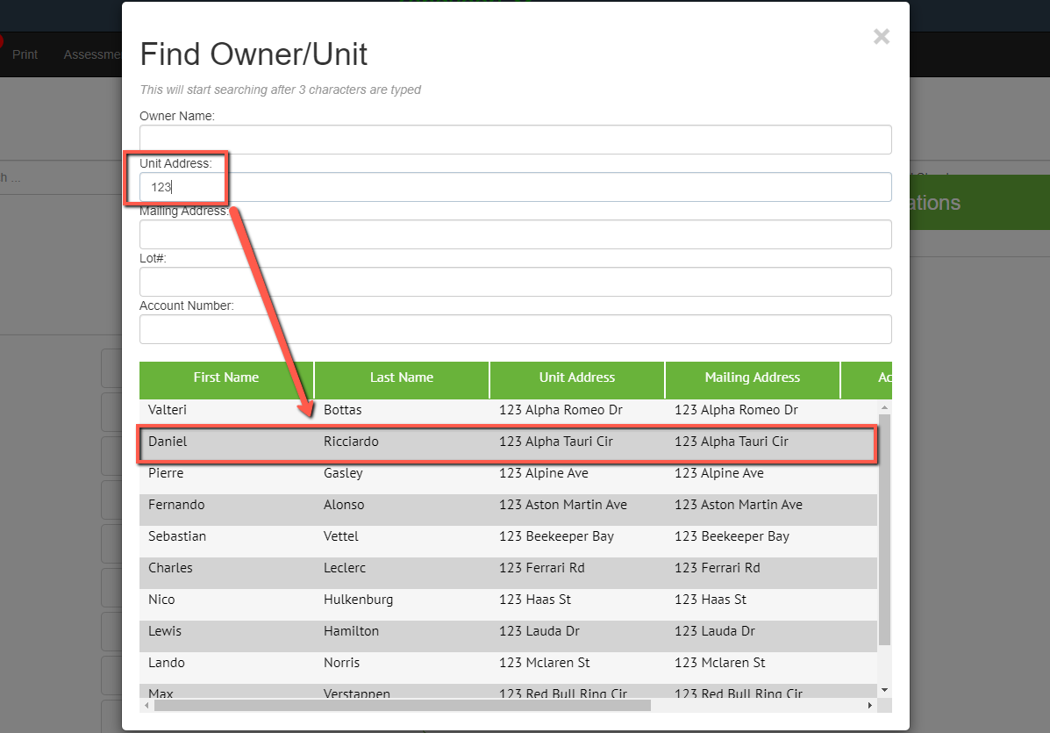Click unit address 123 Alpha Romeo Dr

click(561, 409)
